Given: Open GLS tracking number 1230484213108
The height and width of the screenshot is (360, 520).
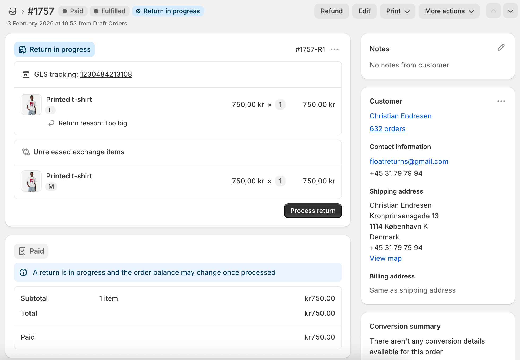Looking at the screenshot, I should 106,74.
